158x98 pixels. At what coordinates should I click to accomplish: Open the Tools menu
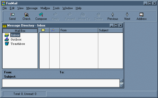pyautogui.click(x=56, y=8)
